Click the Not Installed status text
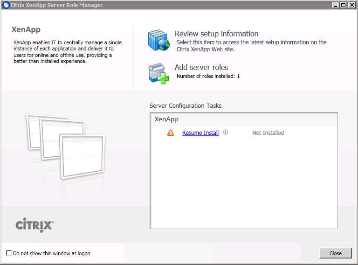The width and height of the screenshot is (358, 265). click(268, 132)
